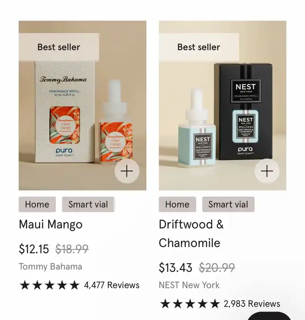Screen dimensions: 305x320
Task: Open the NEST Driftwood product image
Action: [x=223, y=105]
